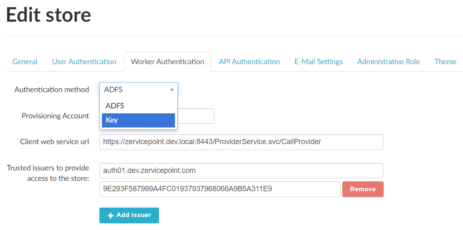Click the Trusted issuers label text
Screen dimensions: 463x230
tap(48, 173)
